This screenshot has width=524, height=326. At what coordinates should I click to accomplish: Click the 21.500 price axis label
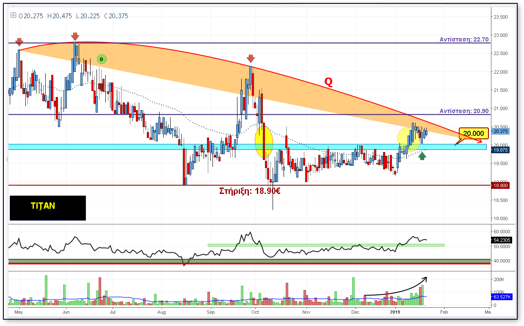(501, 90)
